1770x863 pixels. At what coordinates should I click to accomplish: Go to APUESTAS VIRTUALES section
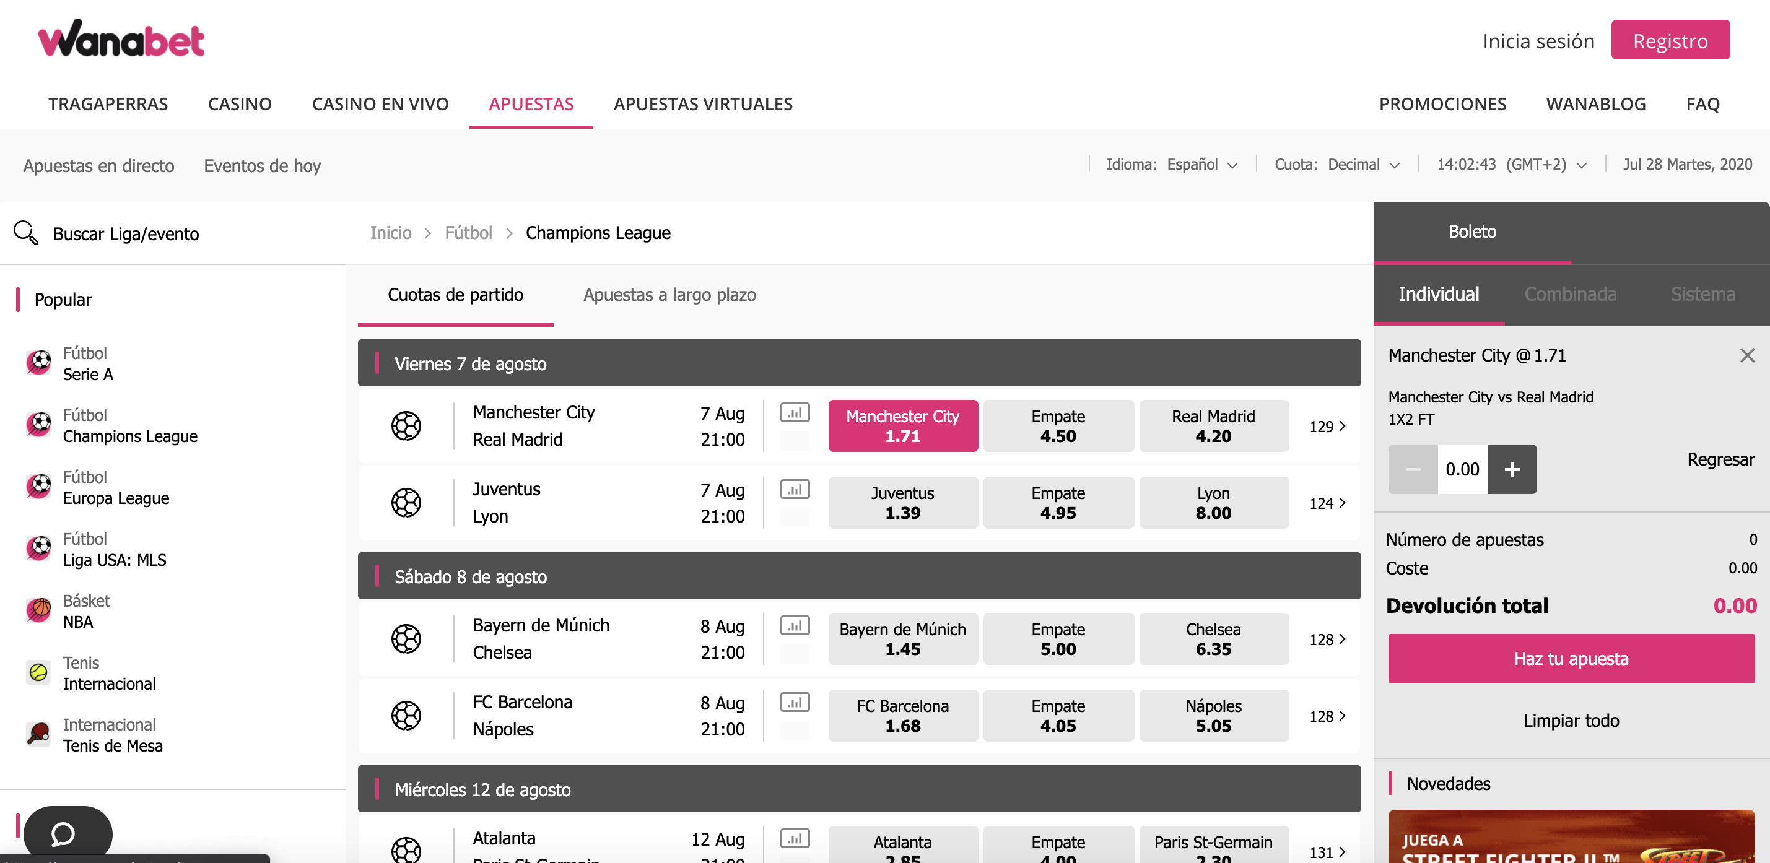703,105
